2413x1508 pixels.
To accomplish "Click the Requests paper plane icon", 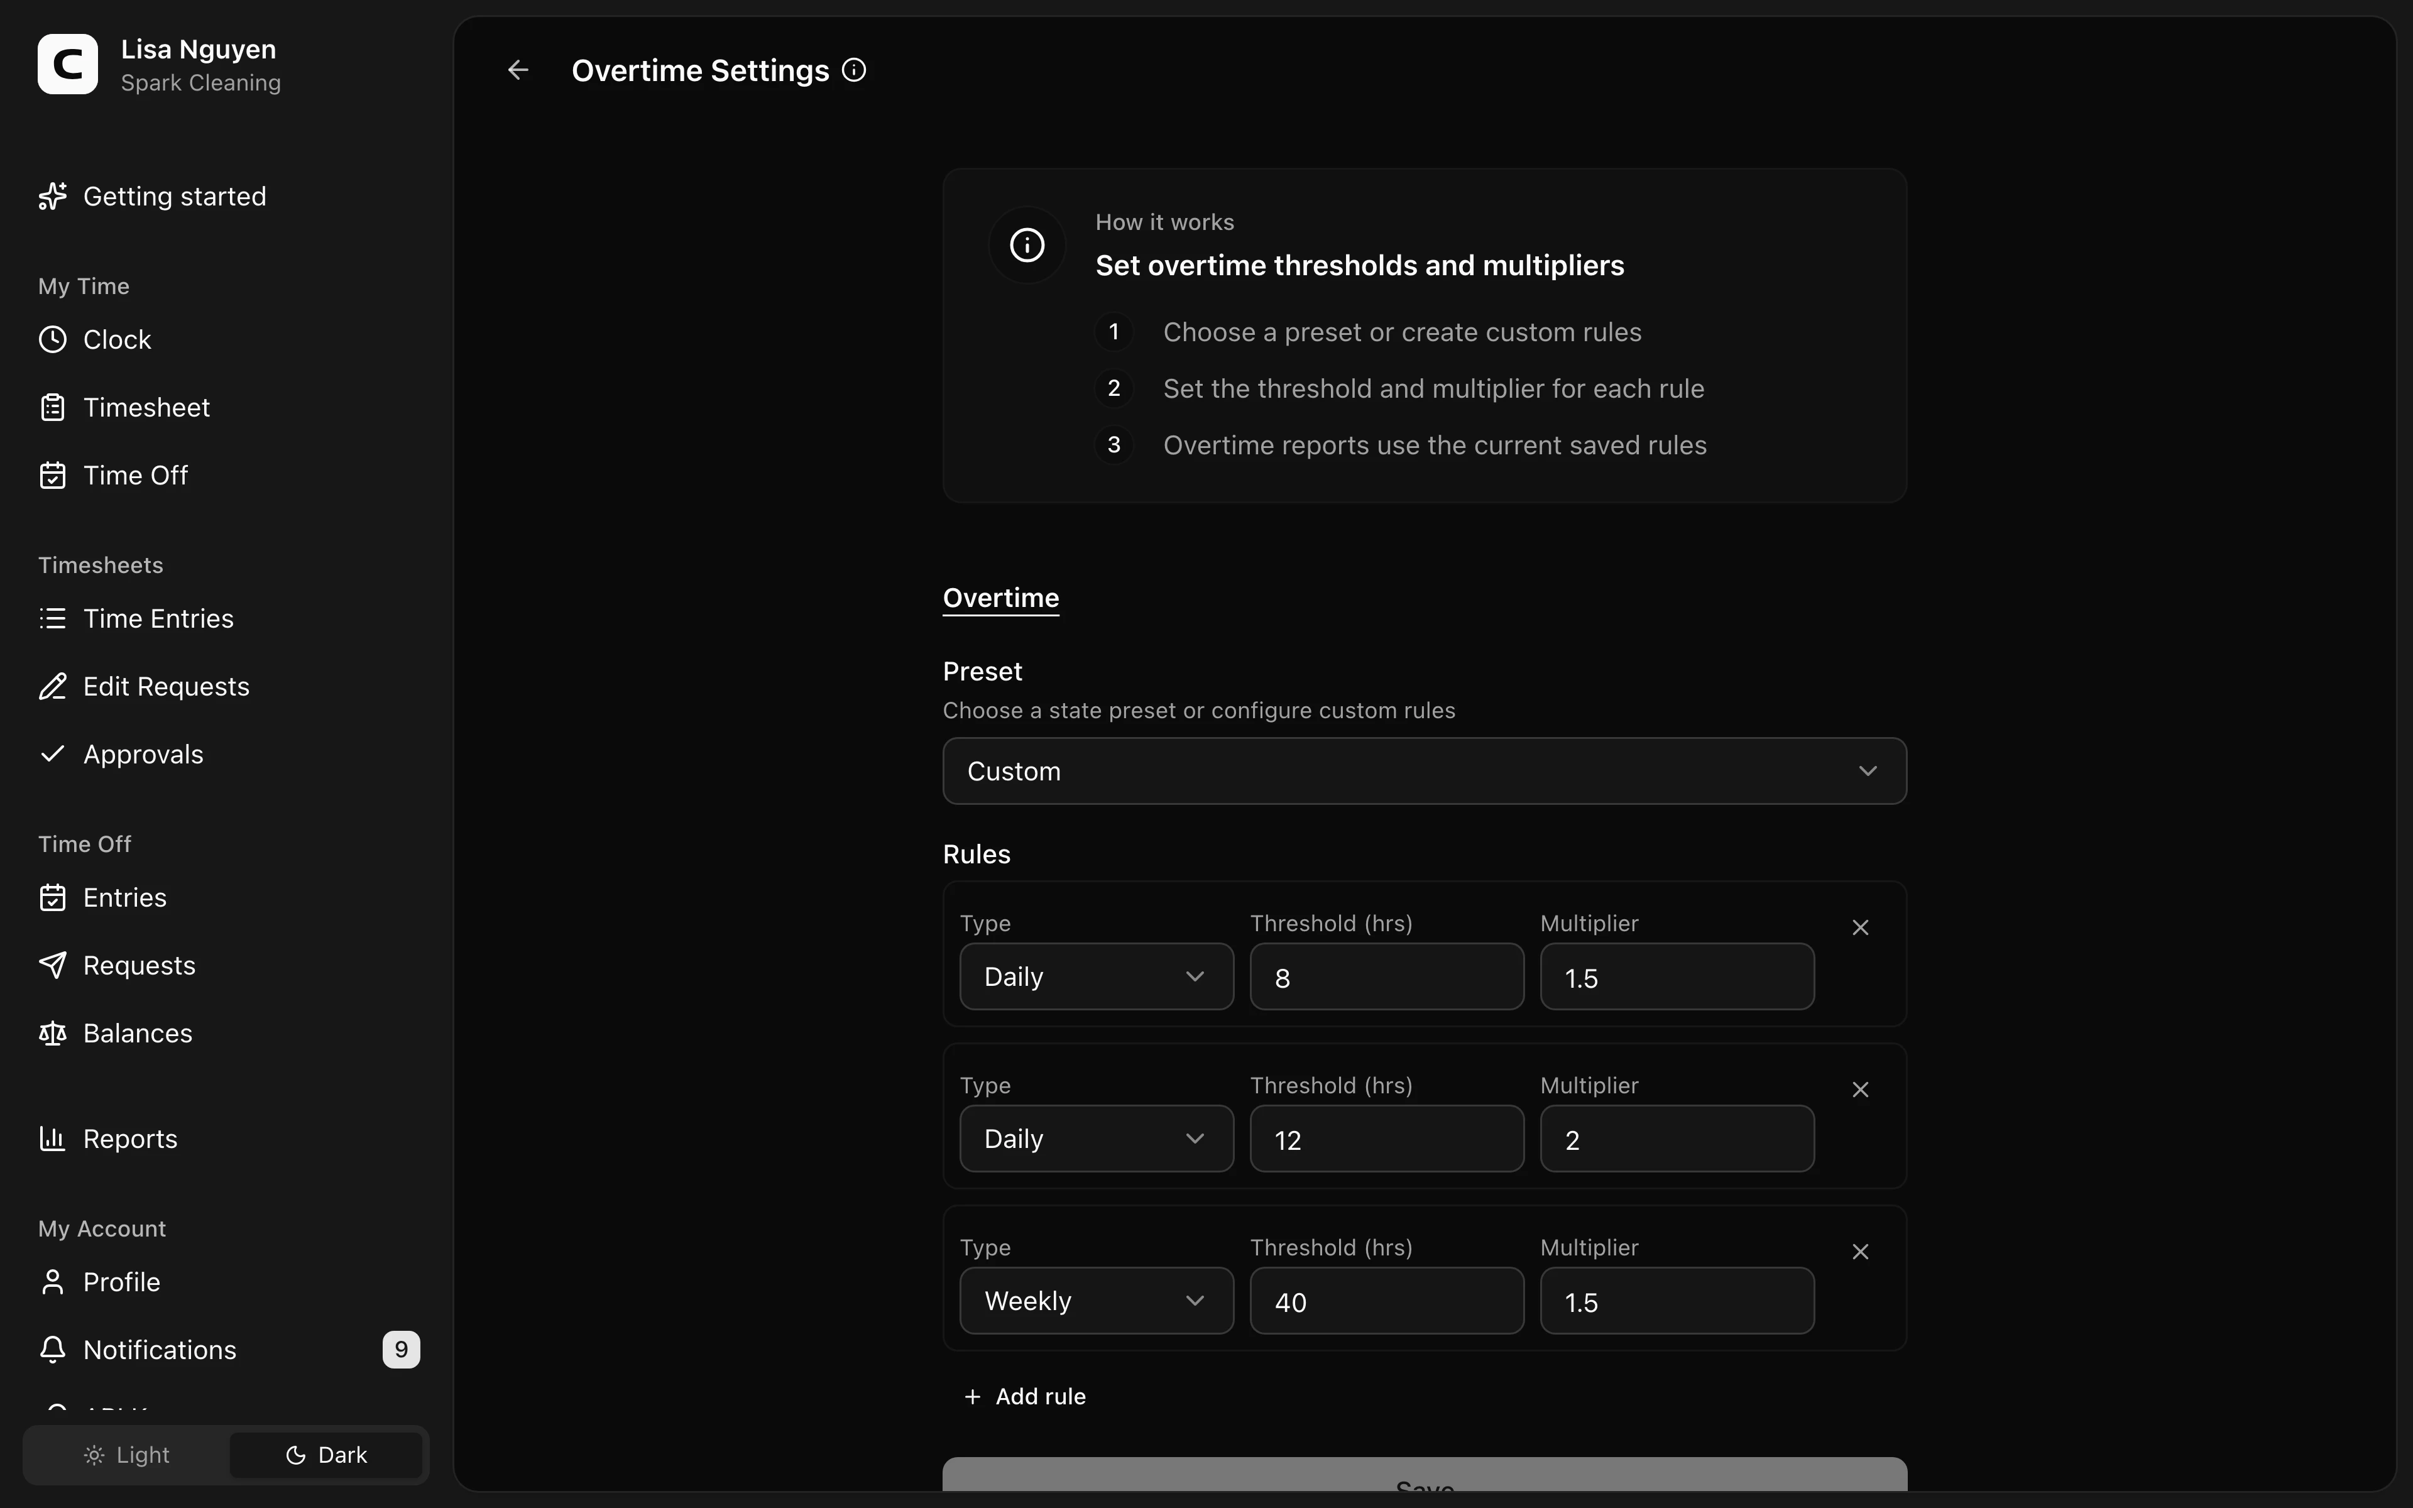I will click(x=53, y=966).
